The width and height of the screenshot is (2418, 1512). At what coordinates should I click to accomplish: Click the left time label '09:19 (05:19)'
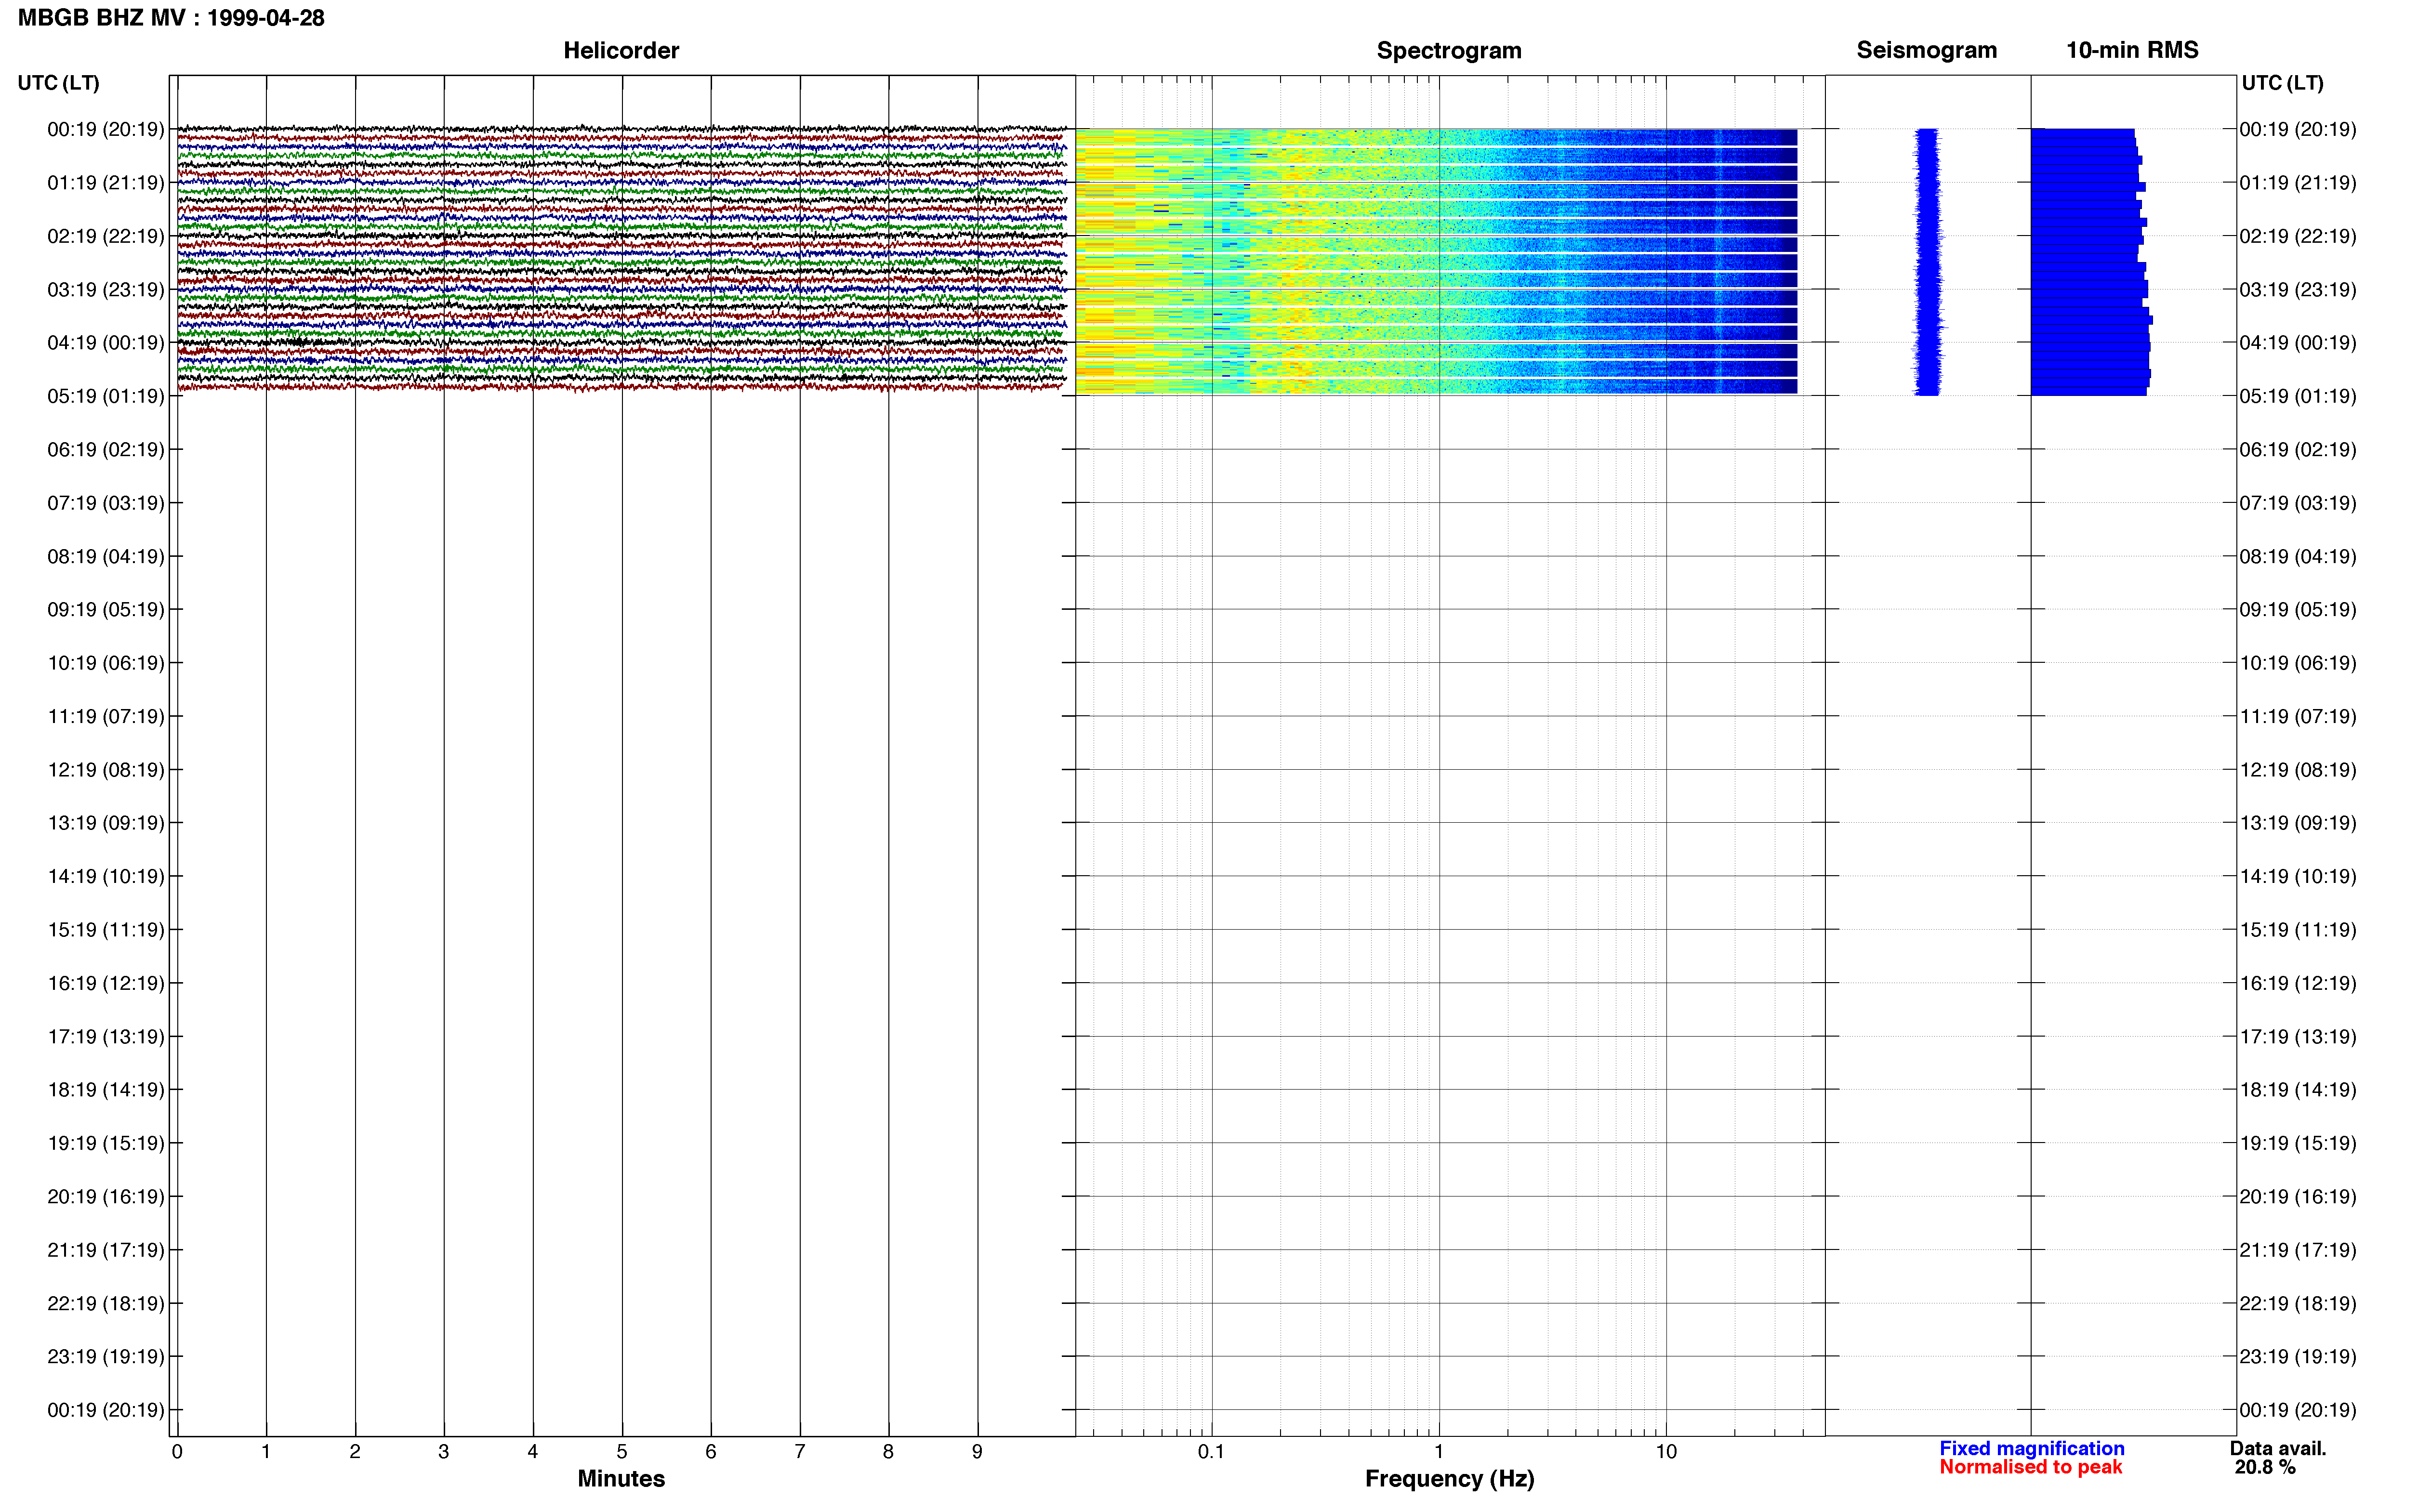pyautogui.click(x=106, y=610)
